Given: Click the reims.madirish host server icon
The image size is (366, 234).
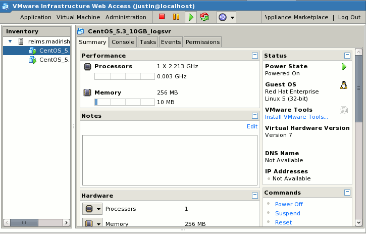Looking at the screenshot, I should 21,41.
